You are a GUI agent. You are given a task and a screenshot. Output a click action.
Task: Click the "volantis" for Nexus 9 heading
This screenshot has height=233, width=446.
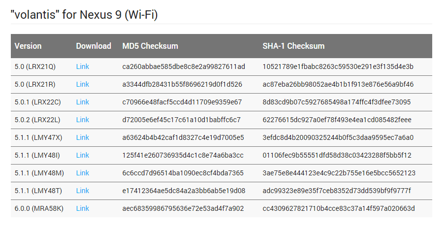(x=84, y=14)
